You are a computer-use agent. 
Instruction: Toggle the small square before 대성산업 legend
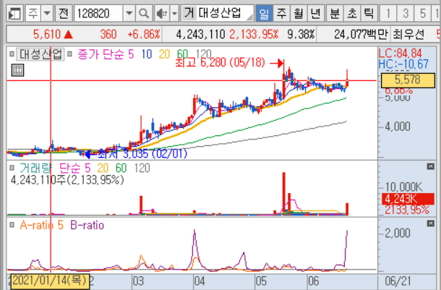(12, 54)
